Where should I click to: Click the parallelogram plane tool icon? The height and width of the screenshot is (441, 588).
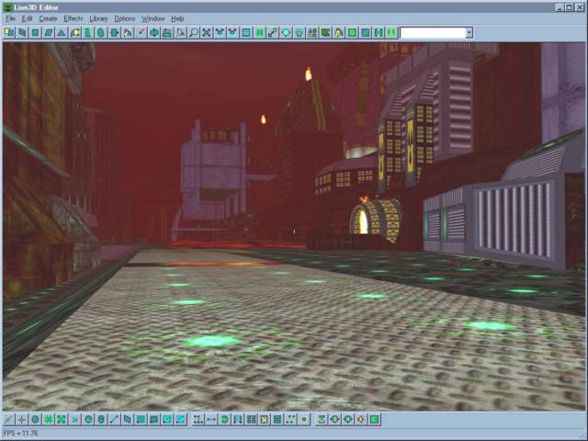pos(49,33)
